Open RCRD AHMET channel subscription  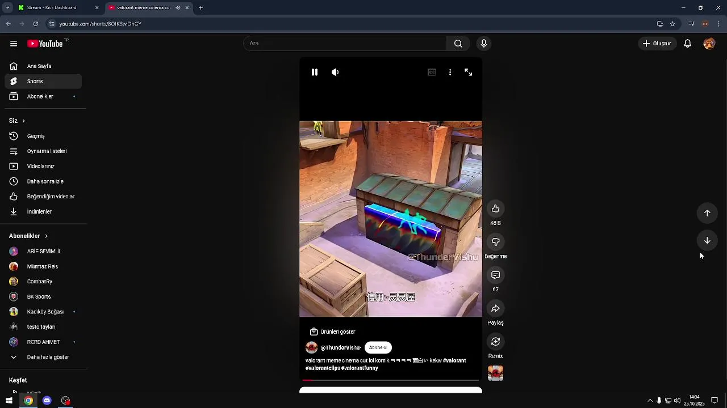[x=43, y=342]
